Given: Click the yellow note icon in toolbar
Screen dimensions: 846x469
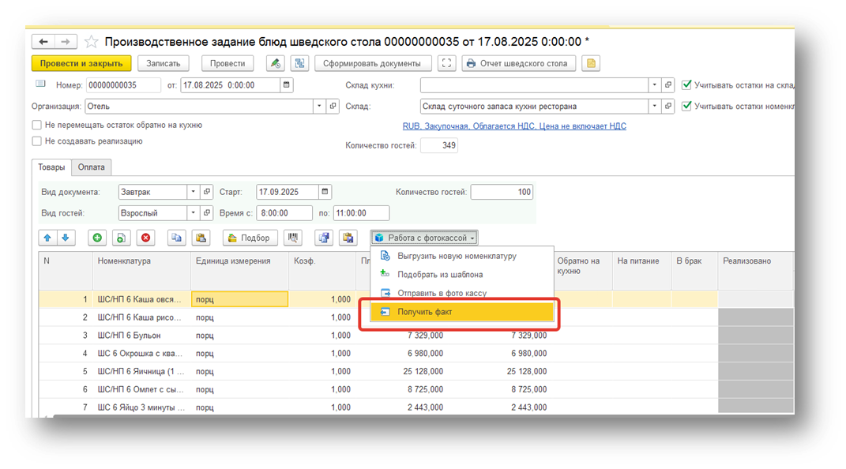Looking at the screenshot, I should coord(590,64).
